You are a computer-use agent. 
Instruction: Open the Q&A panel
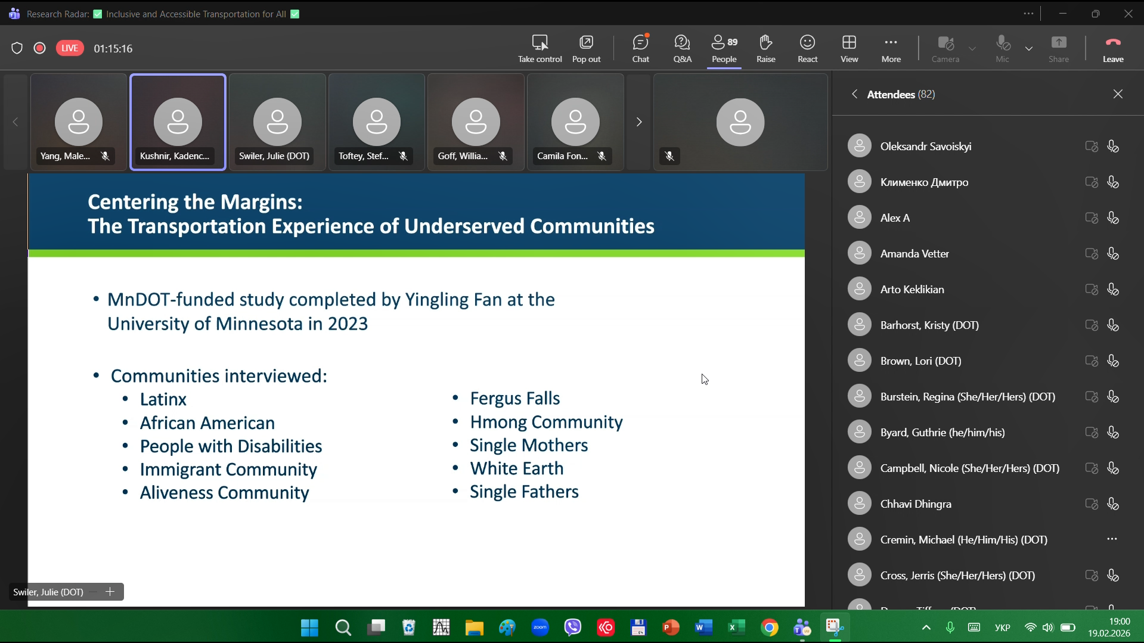[682, 48]
